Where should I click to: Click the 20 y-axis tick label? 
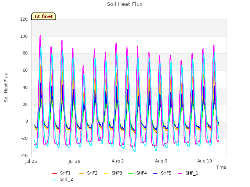[x=25, y=104]
